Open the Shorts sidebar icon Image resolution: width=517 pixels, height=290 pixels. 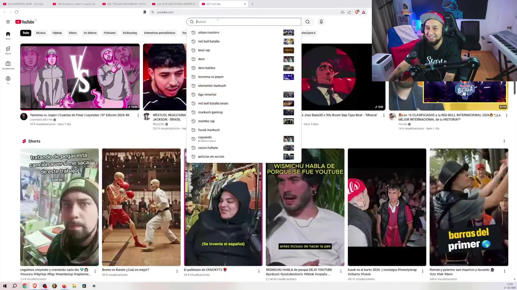click(8, 50)
